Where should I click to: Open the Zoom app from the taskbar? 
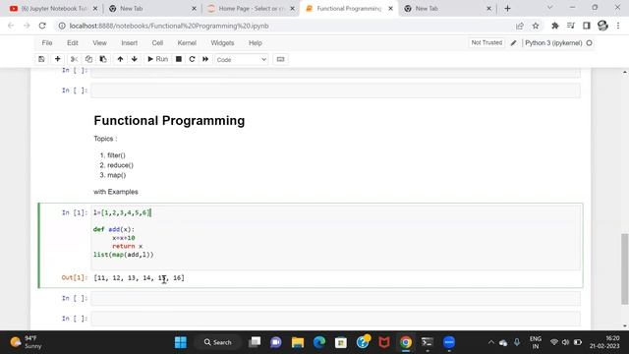pyautogui.click(x=449, y=342)
